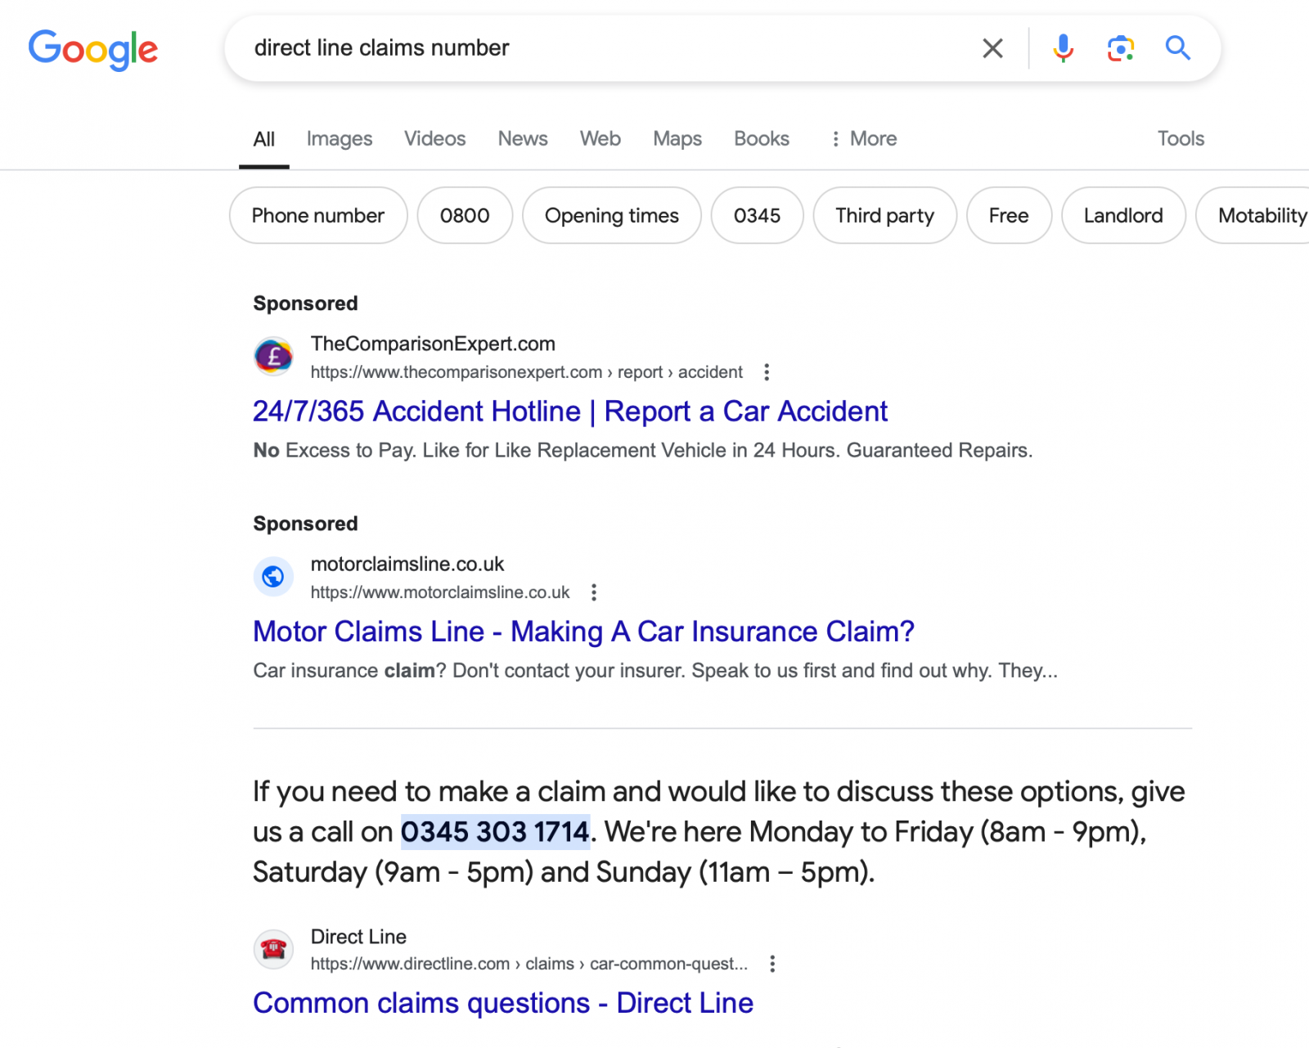Apply the Third party chip
1309x1048 pixels.
[x=884, y=215]
